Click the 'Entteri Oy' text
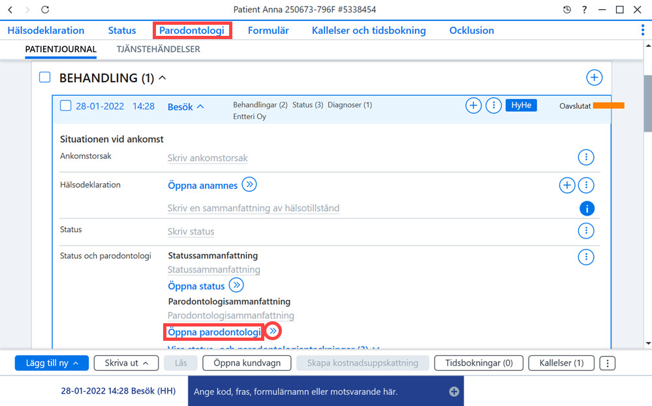 click(x=249, y=117)
